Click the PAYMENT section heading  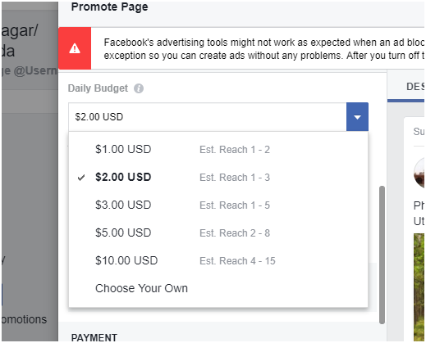(94, 338)
